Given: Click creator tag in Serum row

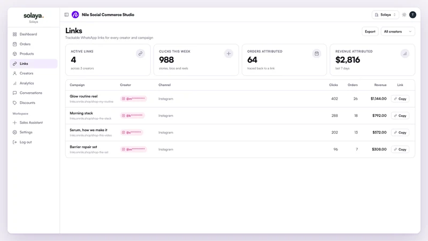Looking at the screenshot, I should [132, 132].
